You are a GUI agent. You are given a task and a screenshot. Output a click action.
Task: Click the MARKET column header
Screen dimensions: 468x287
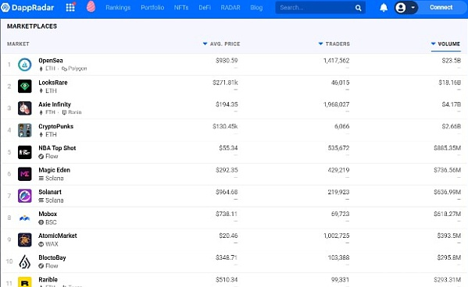[x=18, y=44]
